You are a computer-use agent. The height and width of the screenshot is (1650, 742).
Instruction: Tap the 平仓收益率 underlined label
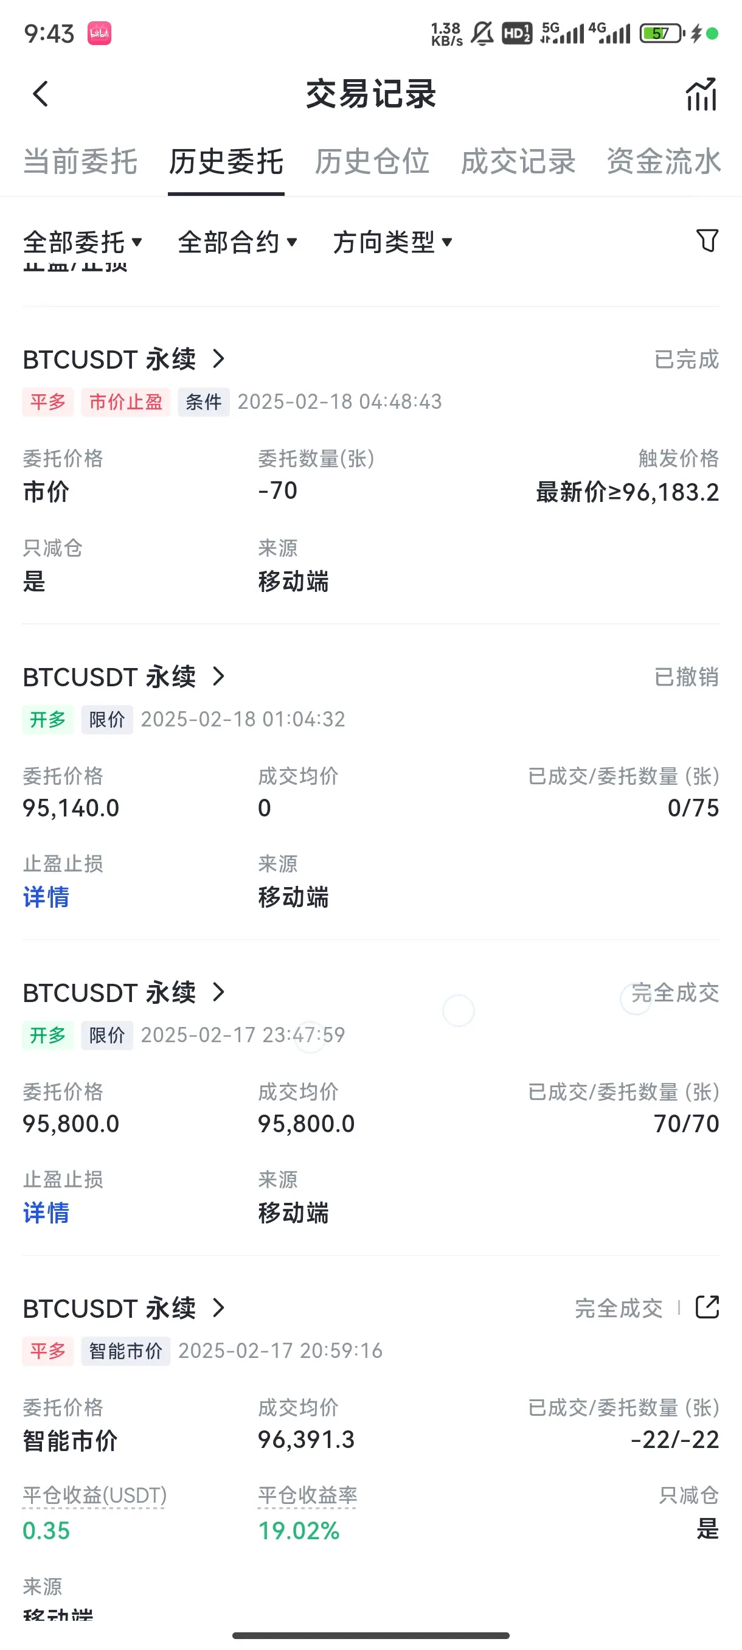307,1495
